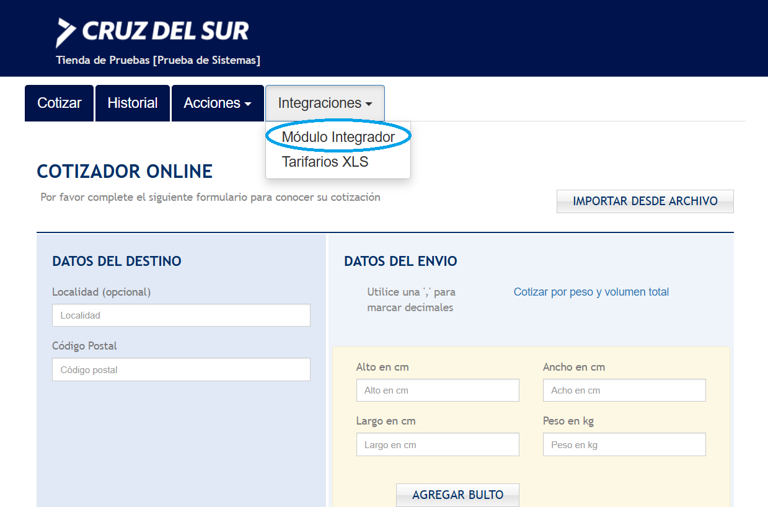Click the Peso en kg label
Viewport: 768px width, 507px height.
[x=568, y=421]
